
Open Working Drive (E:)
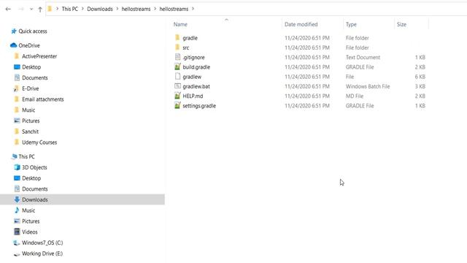point(42,254)
